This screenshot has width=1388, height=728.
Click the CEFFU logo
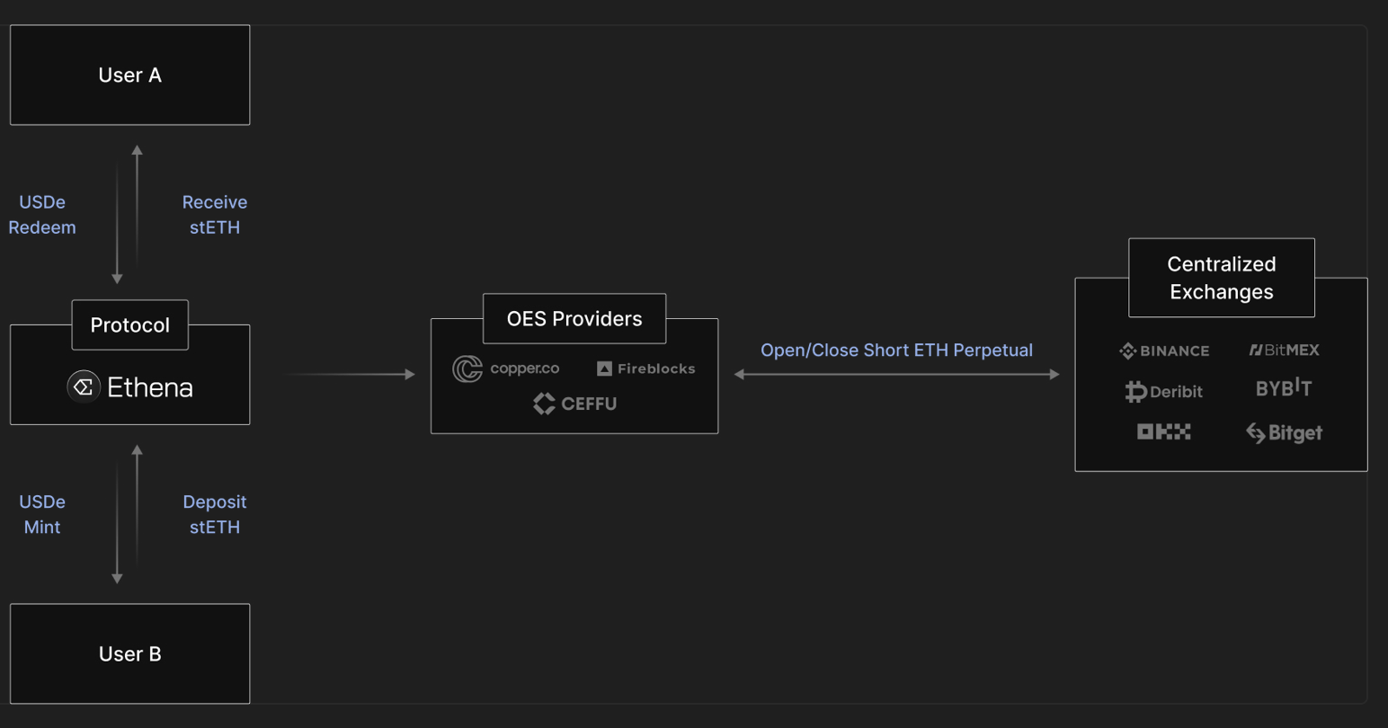[574, 404]
